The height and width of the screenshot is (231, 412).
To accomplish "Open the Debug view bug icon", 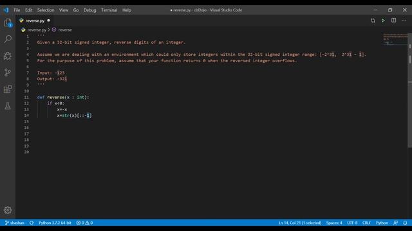I will pyautogui.click(x=8, y=56).
